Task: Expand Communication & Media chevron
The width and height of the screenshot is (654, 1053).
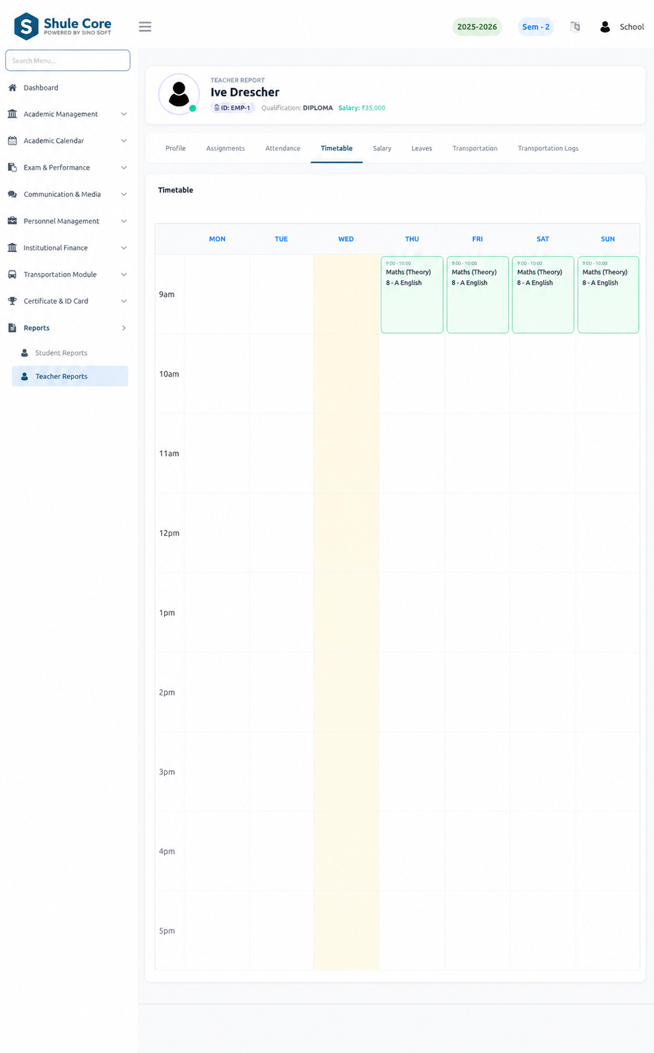Action: click(x=124, y=194)
